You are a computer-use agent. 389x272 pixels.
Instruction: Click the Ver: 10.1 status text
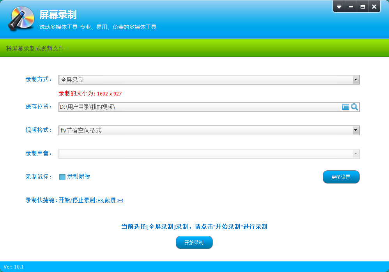click(14, 267)
